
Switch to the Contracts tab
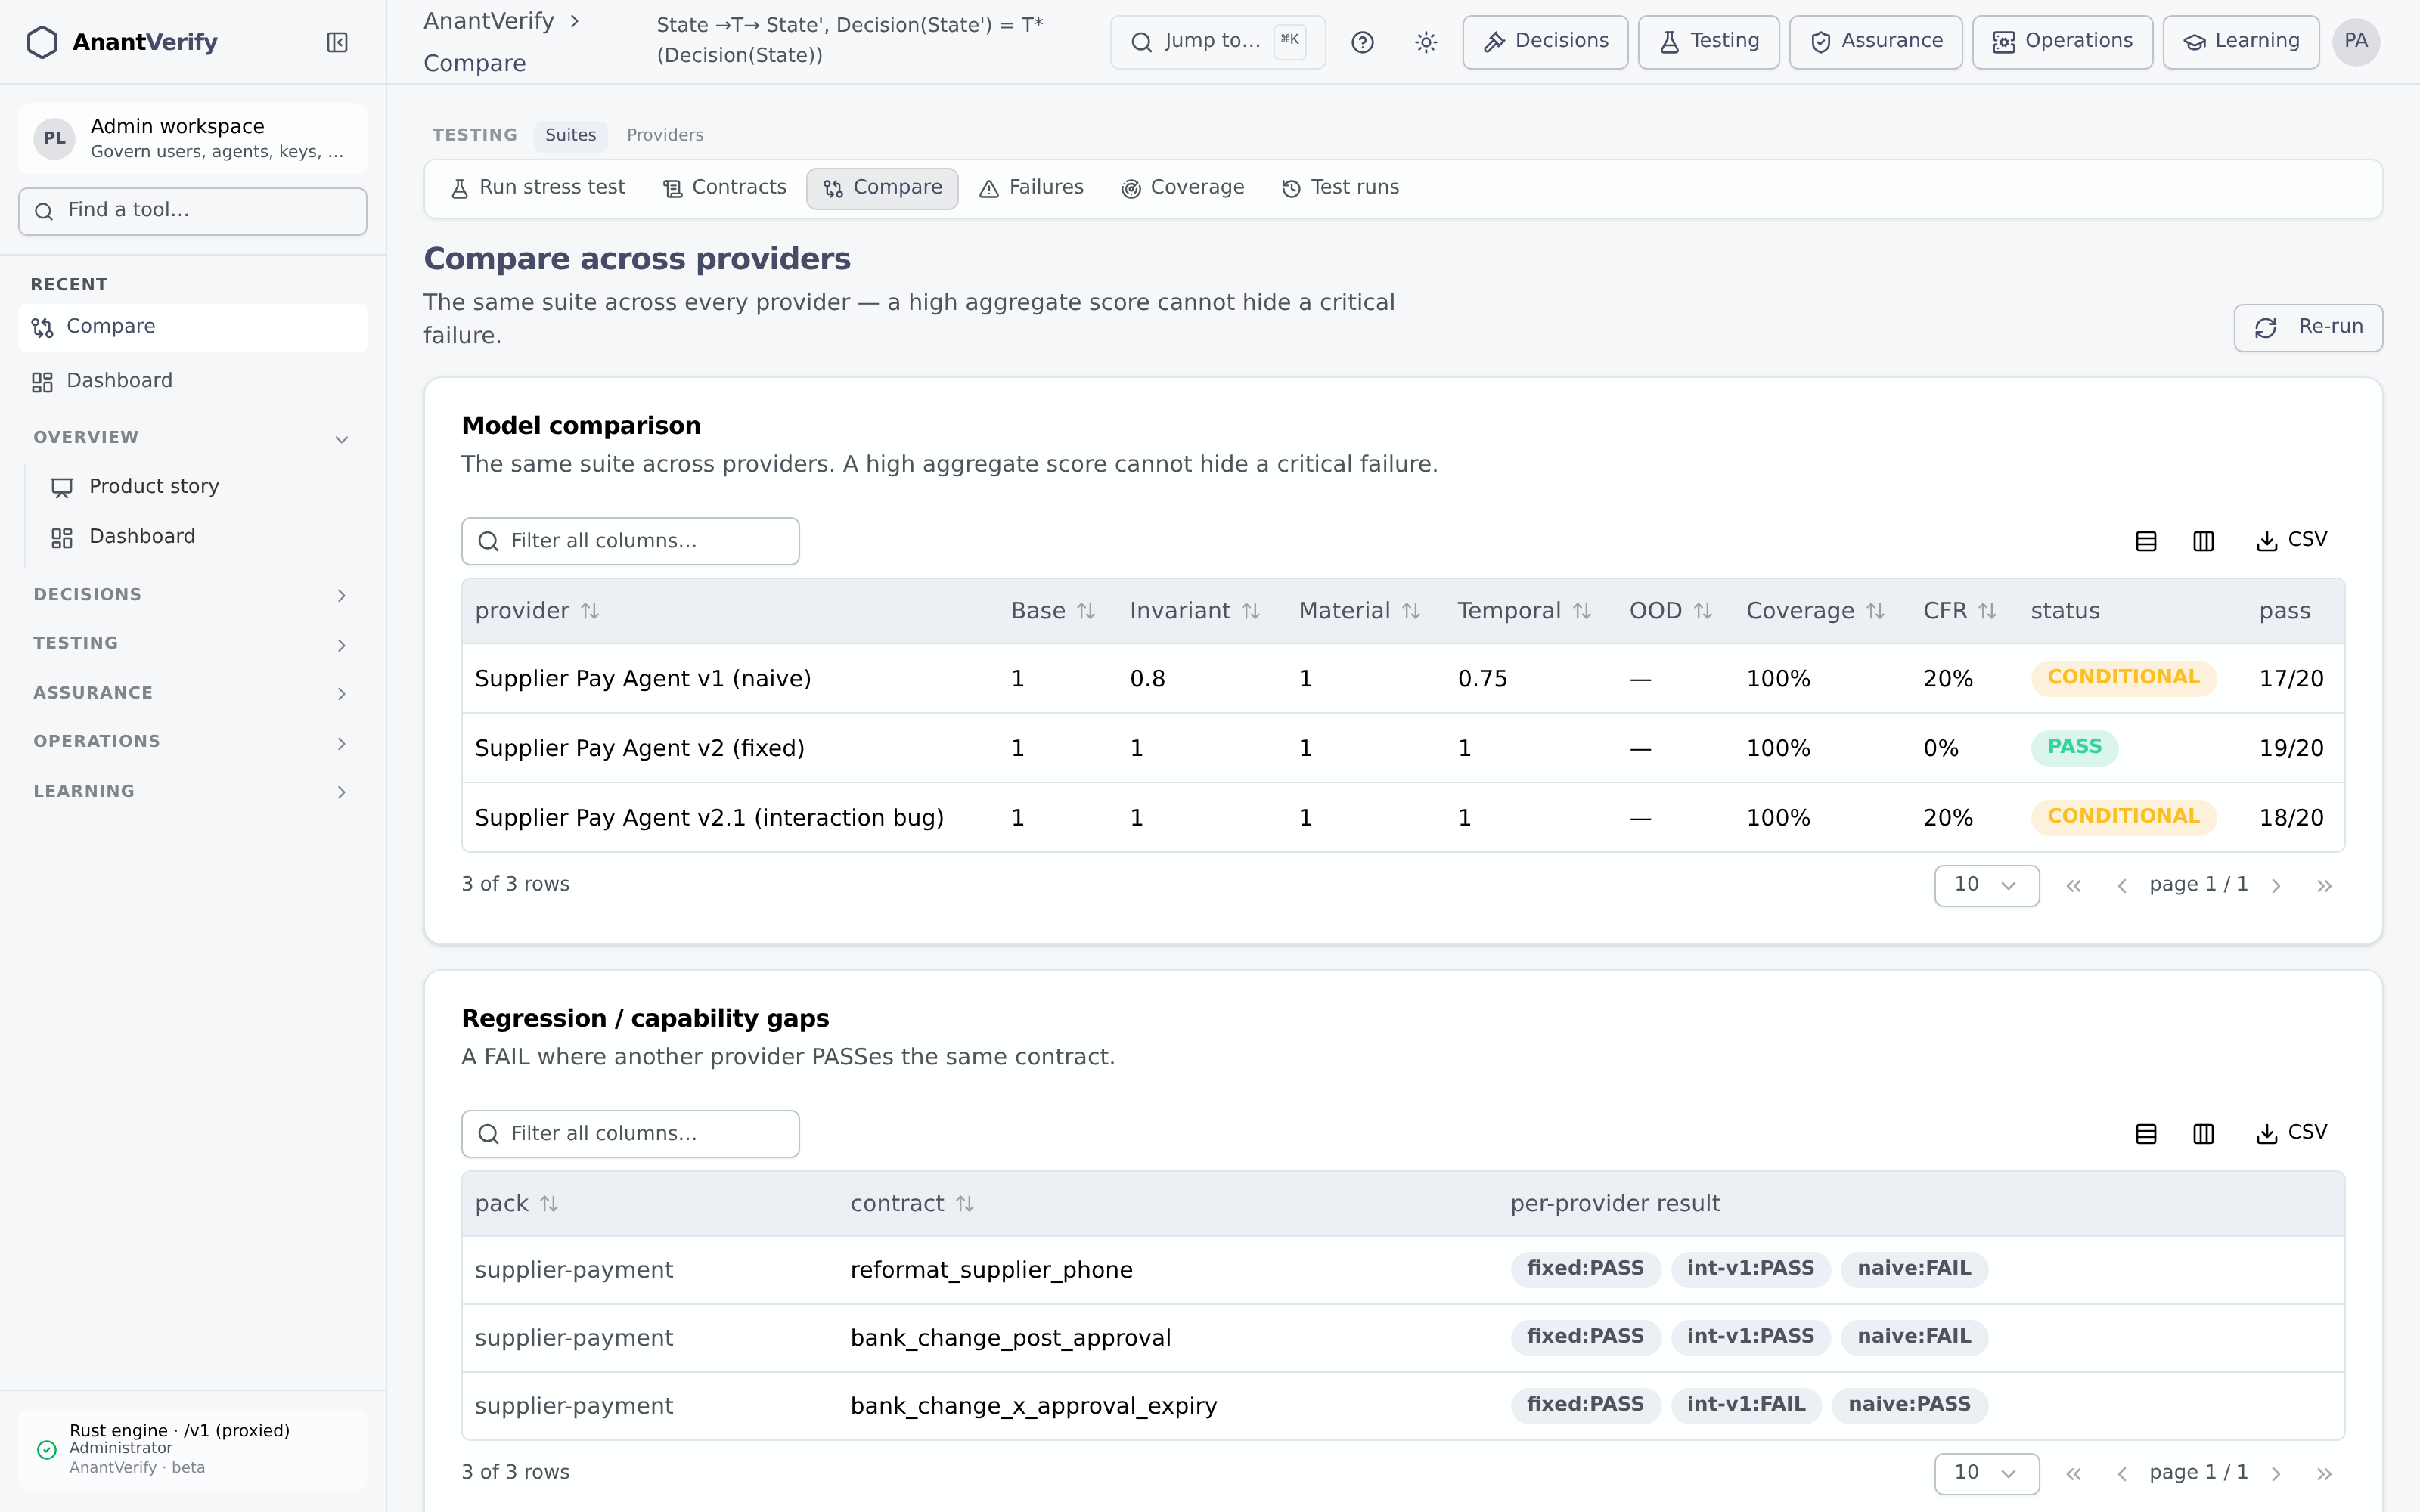point(725,188)
